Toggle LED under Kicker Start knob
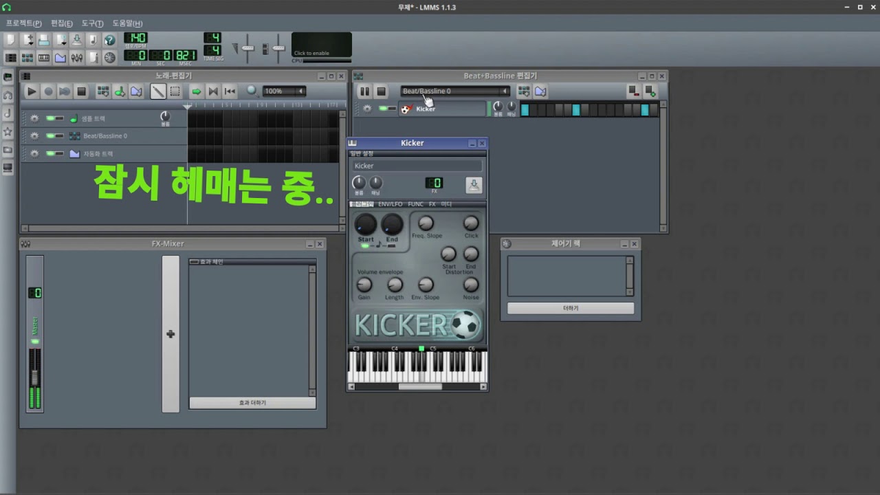The height and width of the screenshot is (495, 880). (x=365, y=245)
